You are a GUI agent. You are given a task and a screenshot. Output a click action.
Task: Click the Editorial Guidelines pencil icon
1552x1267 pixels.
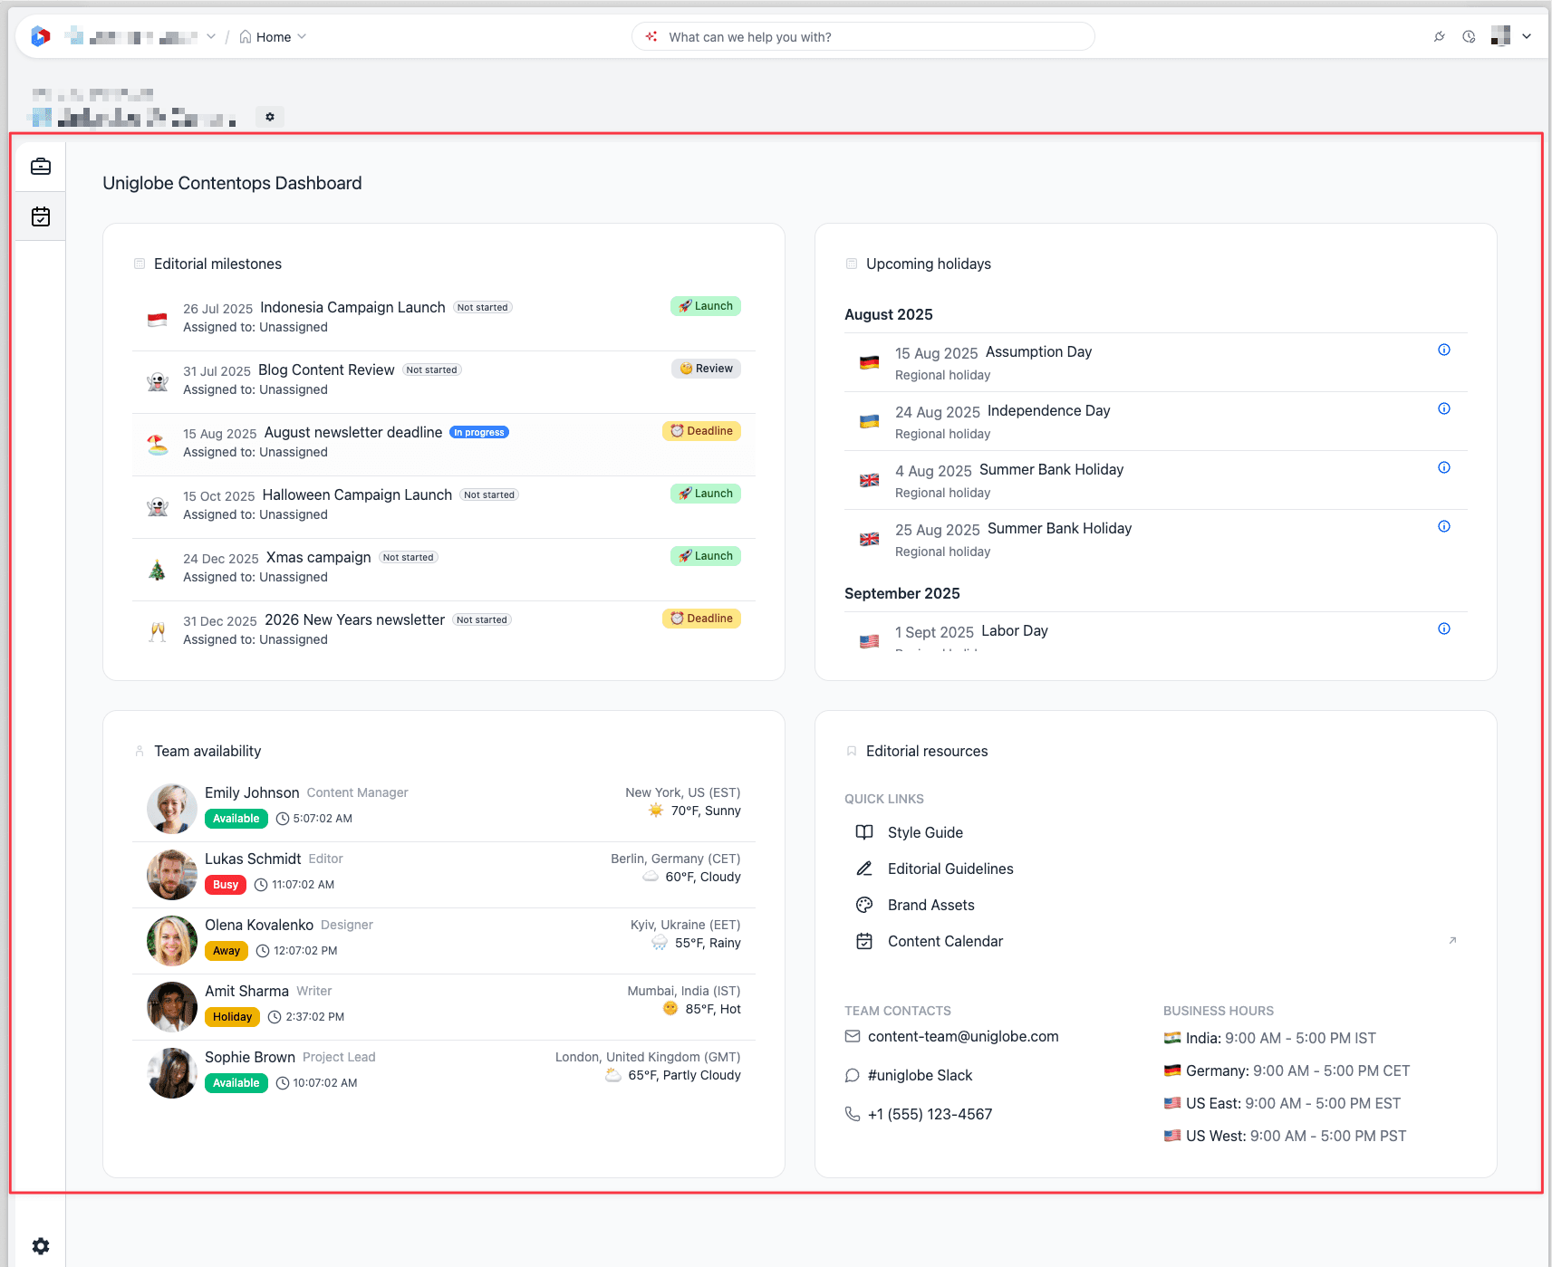point(864,869)
